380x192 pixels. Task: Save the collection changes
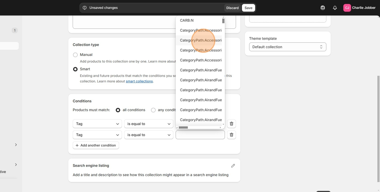pyautogui.click(x=248, y=8)
